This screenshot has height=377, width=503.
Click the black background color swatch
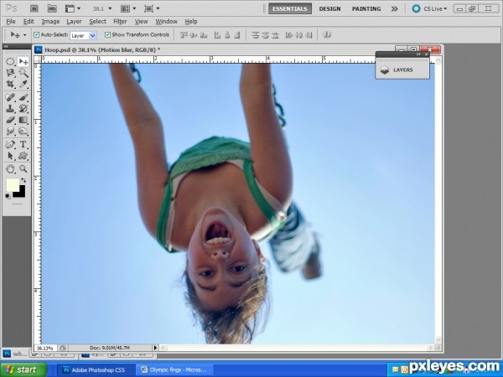21,194
